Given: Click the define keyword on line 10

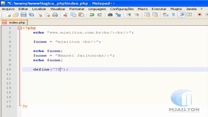Looking at the screenshot, I should [41, 69].
